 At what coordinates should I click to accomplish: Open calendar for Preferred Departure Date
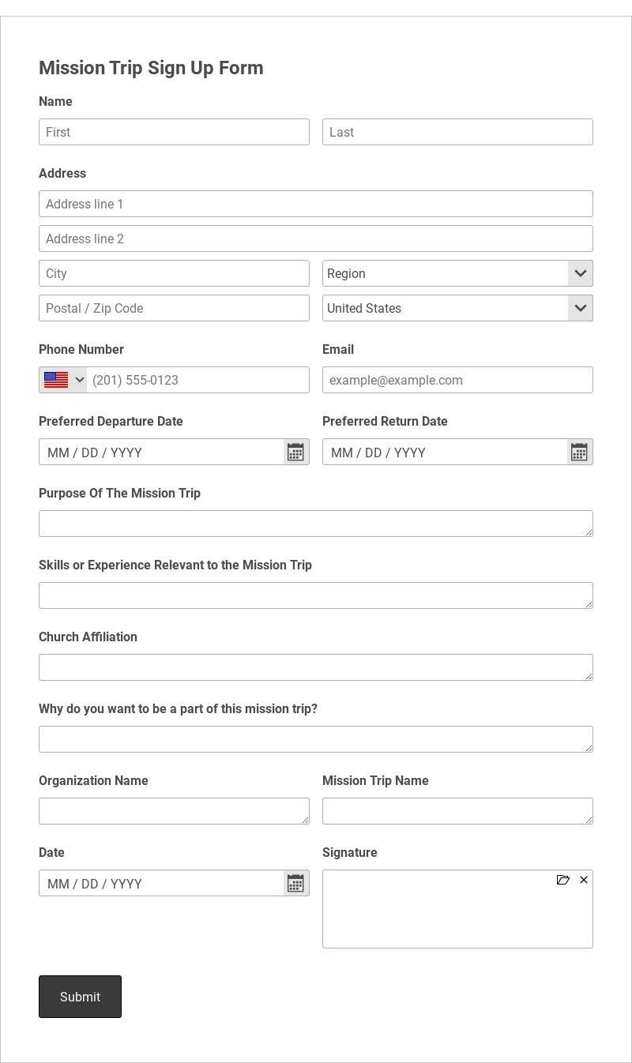point(295,452)
